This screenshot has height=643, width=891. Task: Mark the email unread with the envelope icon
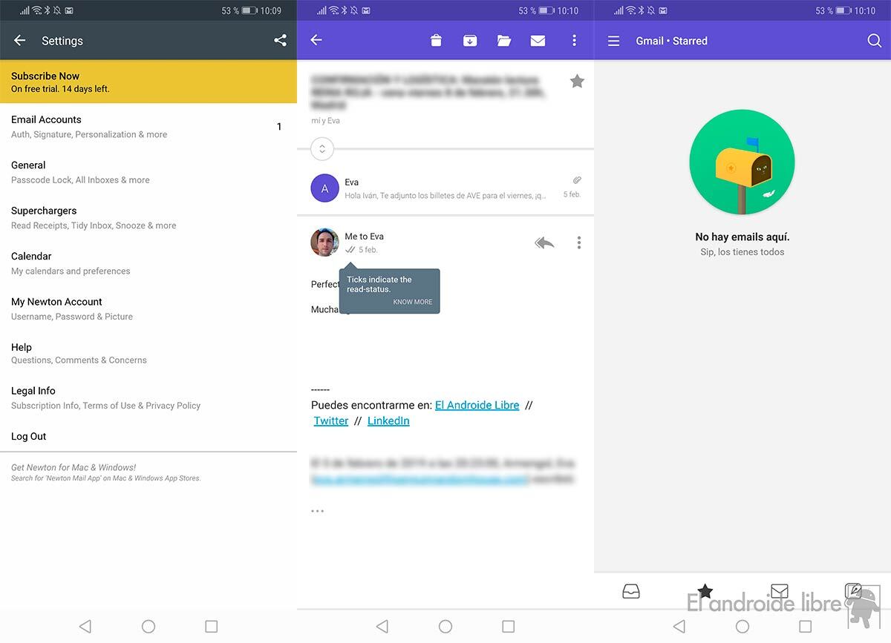point(538,40)
